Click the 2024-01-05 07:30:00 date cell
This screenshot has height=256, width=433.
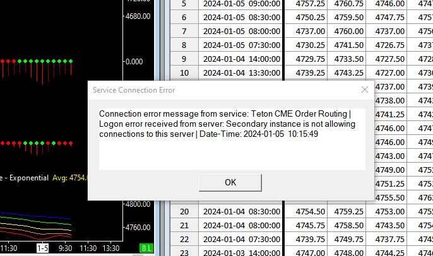[x=241, y=45]
